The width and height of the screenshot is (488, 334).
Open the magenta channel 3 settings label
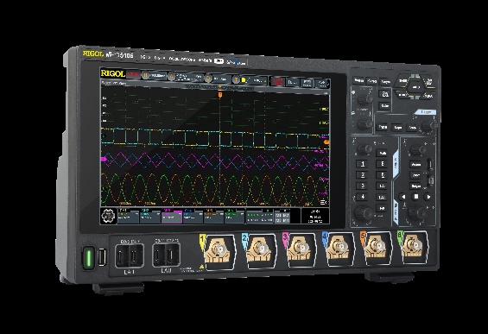point(172,216)
